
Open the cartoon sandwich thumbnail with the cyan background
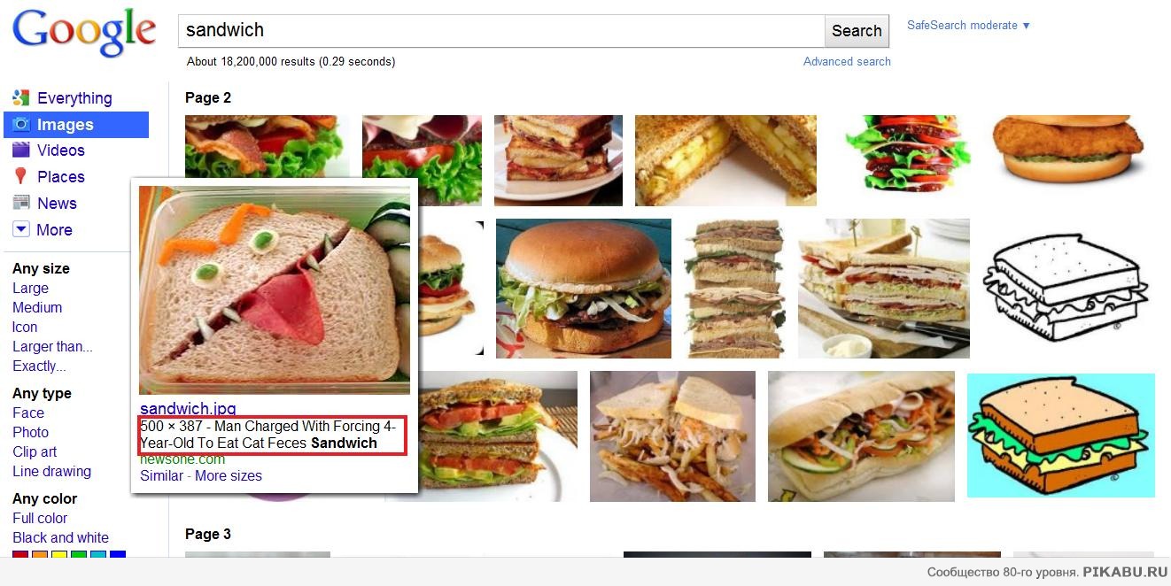[x=1061, y=435]
